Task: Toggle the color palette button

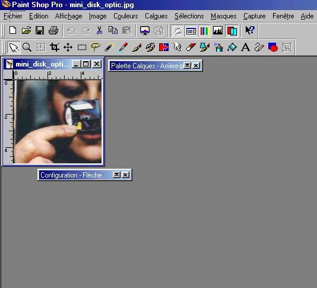Action: pos(204,31)
